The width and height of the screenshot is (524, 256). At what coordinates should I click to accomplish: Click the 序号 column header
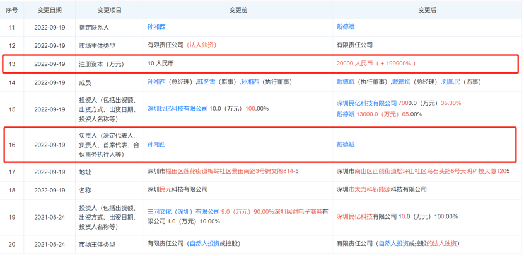(11, 11)
